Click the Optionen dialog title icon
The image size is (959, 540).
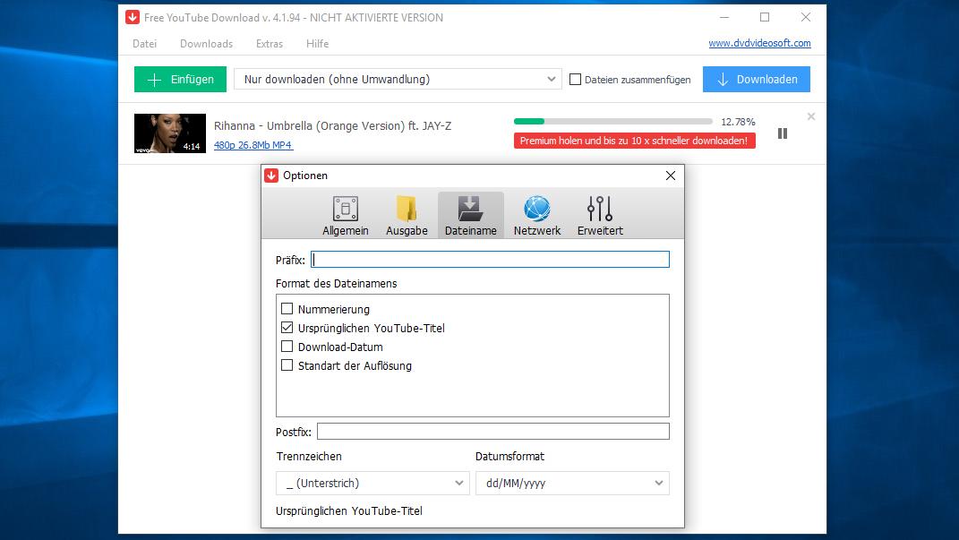pos(271,176)
